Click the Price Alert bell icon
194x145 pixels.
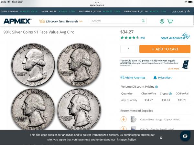tap(155, 78)
